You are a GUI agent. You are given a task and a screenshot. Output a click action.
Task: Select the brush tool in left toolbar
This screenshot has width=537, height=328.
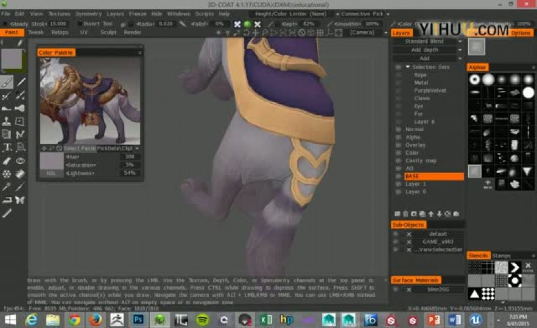coord(7,83)
